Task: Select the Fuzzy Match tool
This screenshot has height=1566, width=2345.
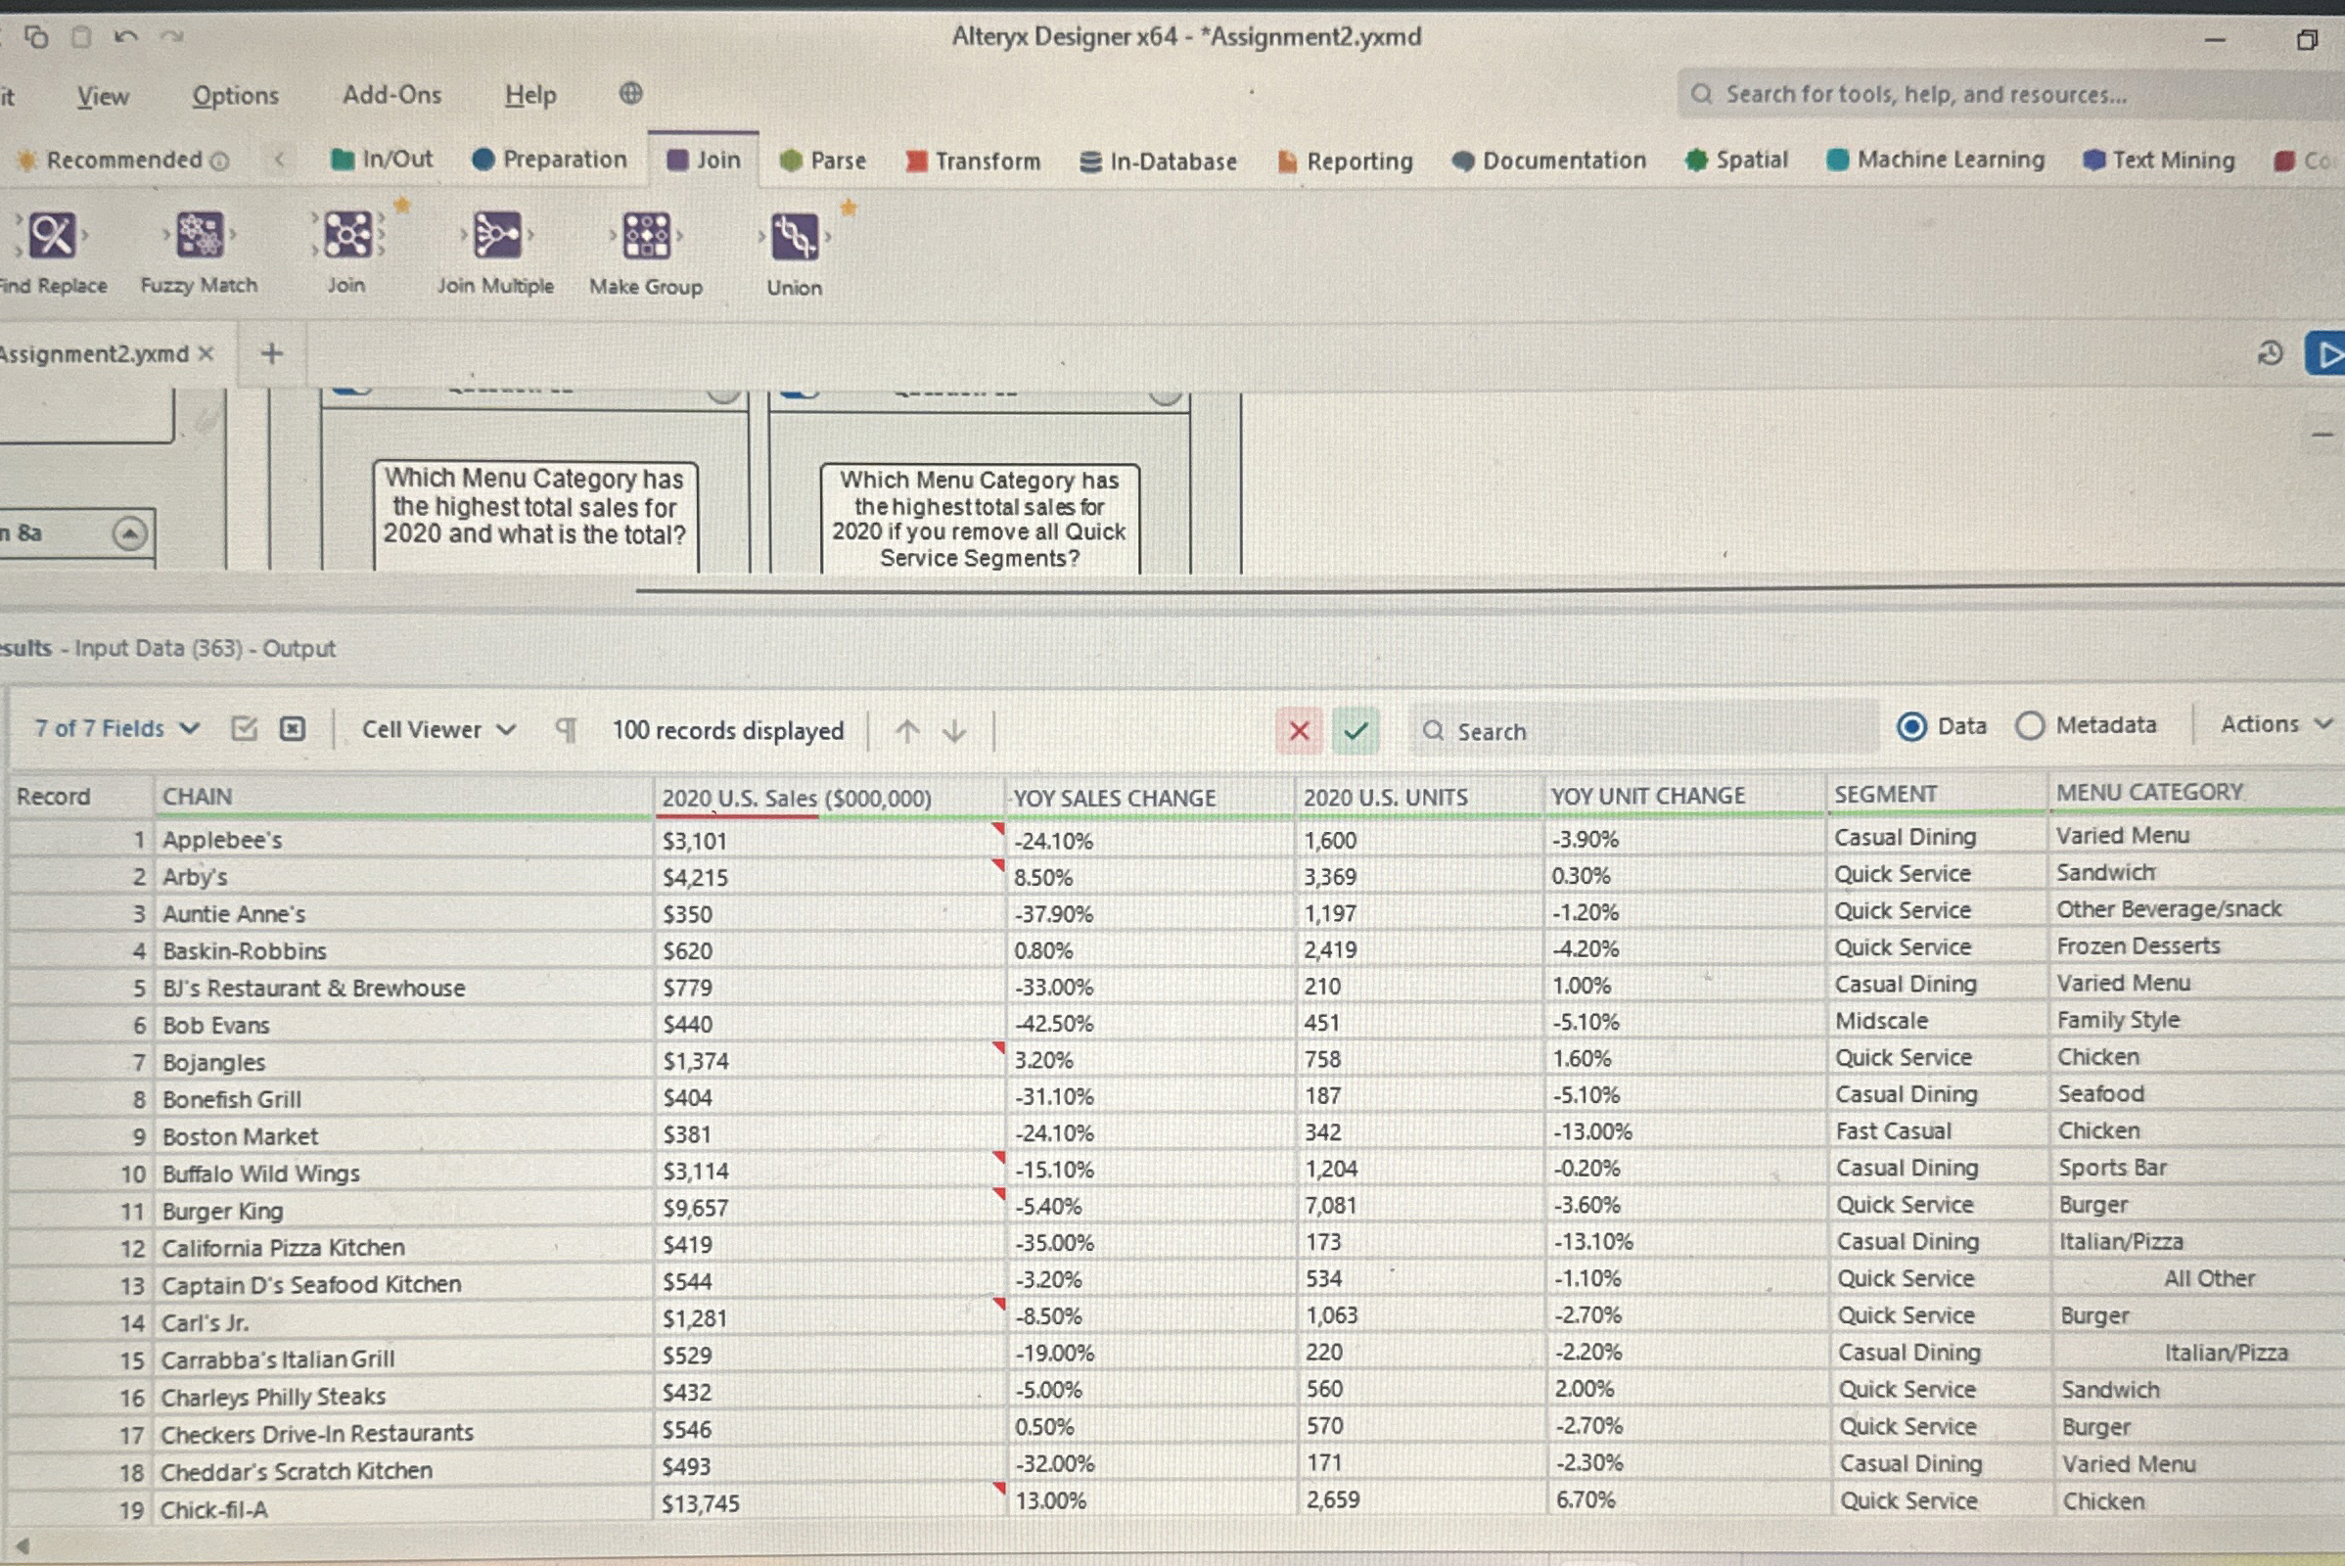Action: pos(196,236)
